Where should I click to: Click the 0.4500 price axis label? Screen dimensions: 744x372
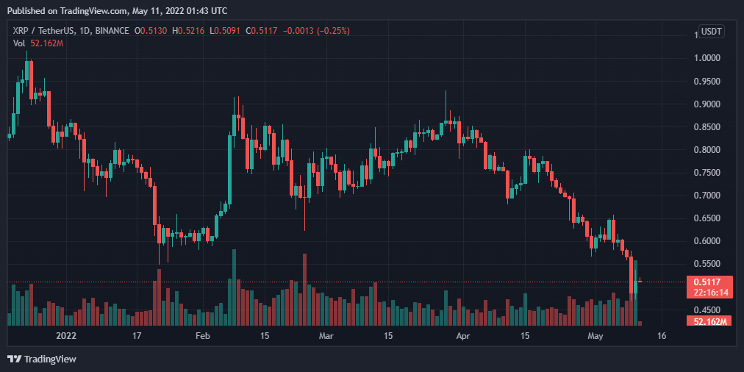click(706, 310)
